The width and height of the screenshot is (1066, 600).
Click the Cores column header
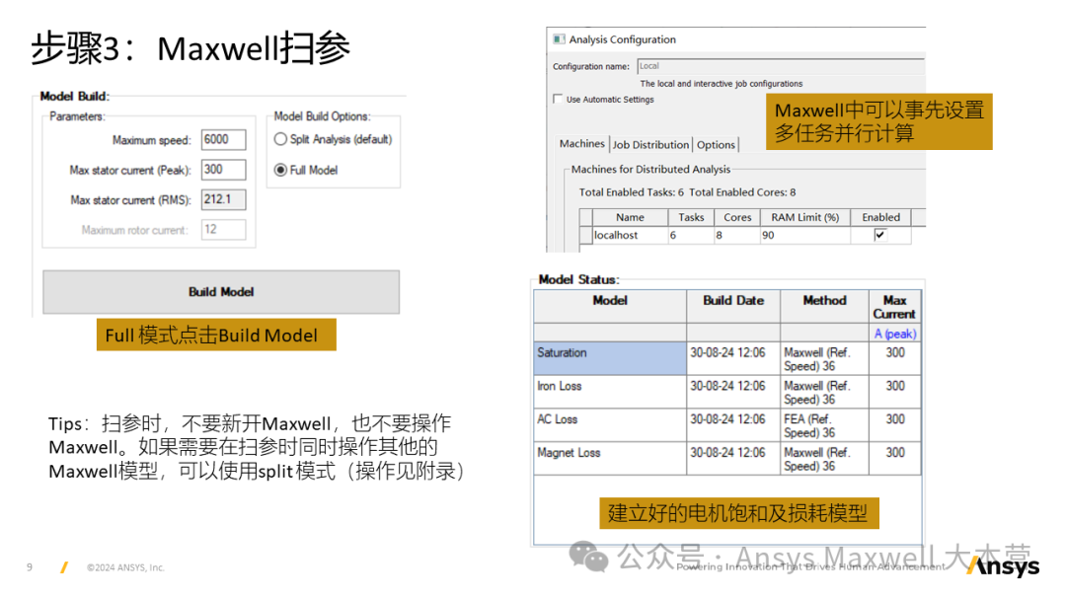point(737,217)
